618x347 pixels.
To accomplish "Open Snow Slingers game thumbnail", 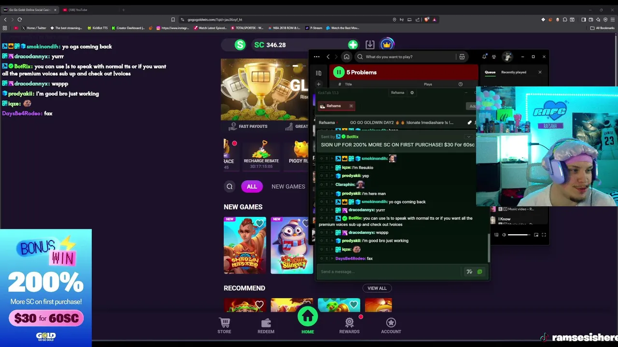I will [292, 246].
